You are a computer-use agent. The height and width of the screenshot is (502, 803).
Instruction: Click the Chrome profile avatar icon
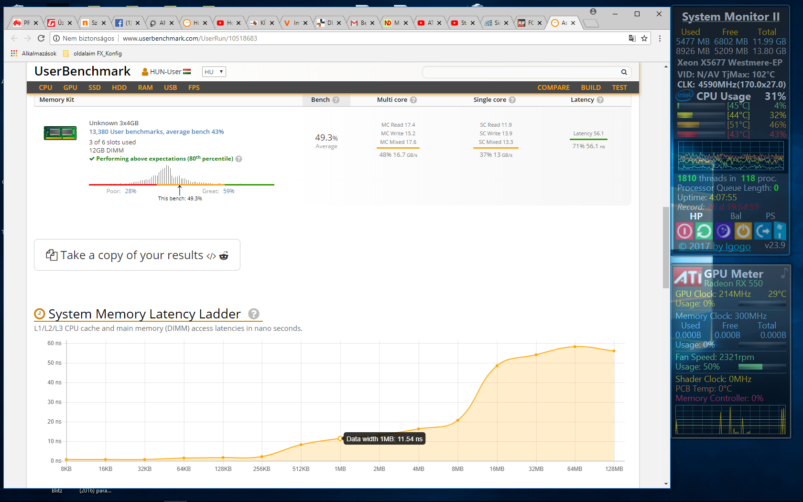pos(593,12)
